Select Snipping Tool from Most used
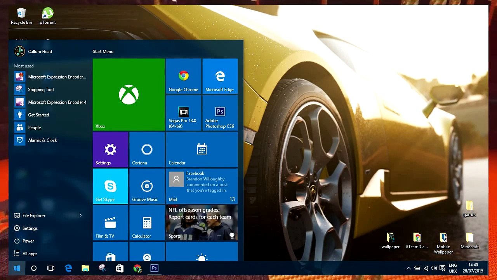Viewport: 497px width, 280px height. (41, 89)
